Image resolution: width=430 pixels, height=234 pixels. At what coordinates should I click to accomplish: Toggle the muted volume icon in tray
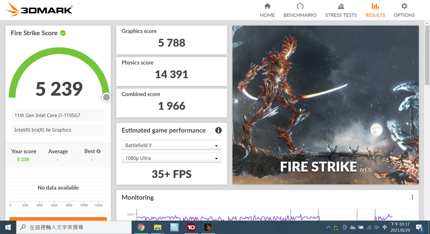pos(377,227)
